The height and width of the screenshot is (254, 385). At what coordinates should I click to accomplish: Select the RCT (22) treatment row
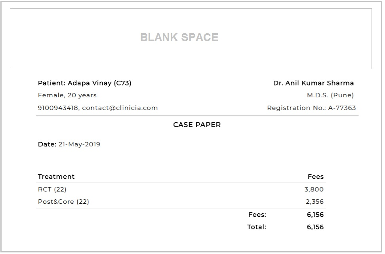[181, 190]
